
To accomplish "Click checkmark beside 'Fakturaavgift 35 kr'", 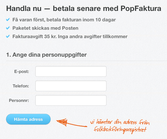I will click(8, 36).
